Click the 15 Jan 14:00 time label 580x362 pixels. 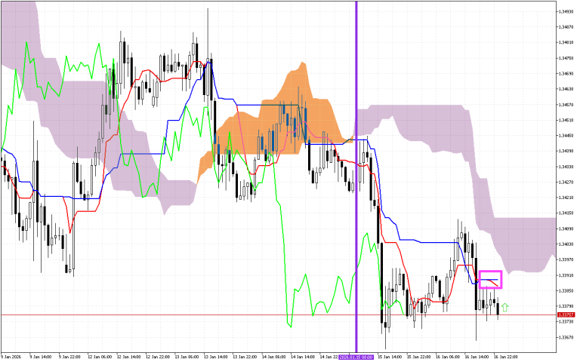point(390,357)
